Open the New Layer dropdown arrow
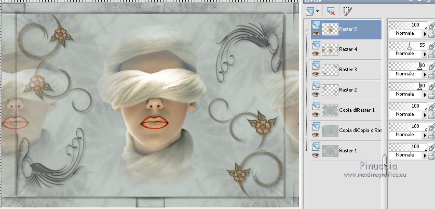This screenshot has height=209, width=435. (x=317, y=10)
